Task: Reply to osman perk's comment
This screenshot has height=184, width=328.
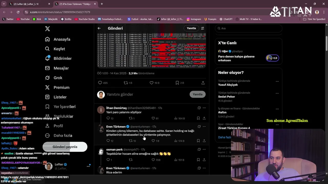Action: click(109, 160)
